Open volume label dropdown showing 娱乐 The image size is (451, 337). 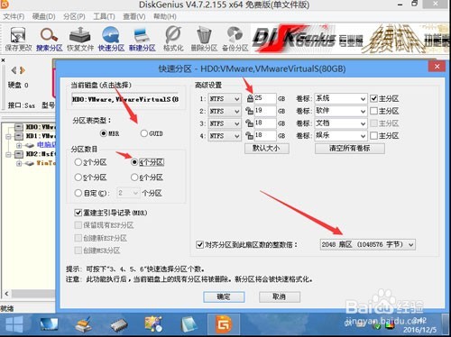pyautogui.click(x=341, y=136)
